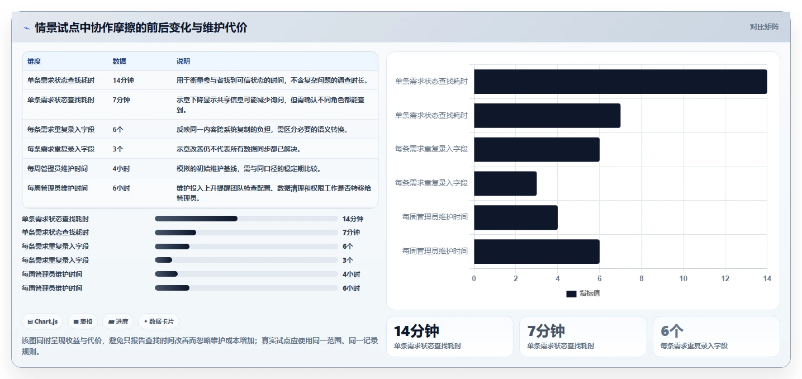Click the progress bar showing 14分钟
Image resolution: width=802 pixels, height=379 pixels.
tap(246, 219)
